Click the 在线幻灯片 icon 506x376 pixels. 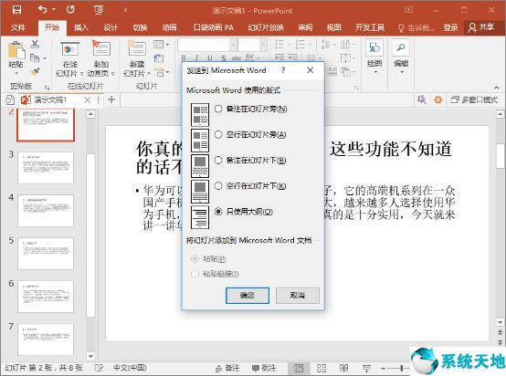coord(70,49)
